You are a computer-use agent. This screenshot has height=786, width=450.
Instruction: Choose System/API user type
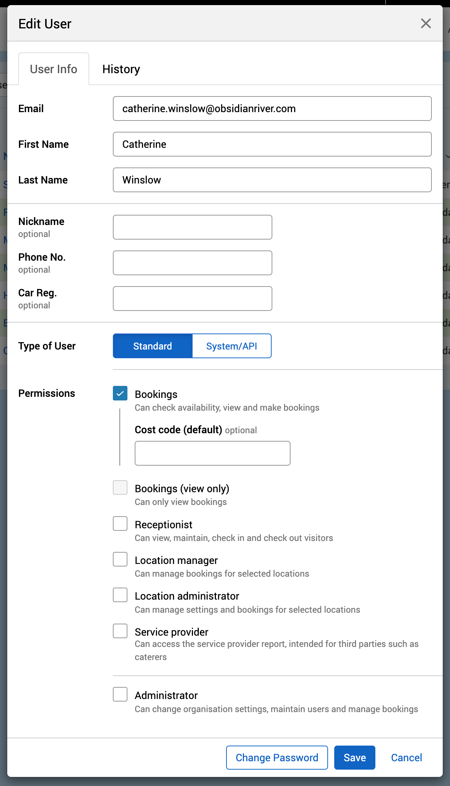click(x=232, y=346)
